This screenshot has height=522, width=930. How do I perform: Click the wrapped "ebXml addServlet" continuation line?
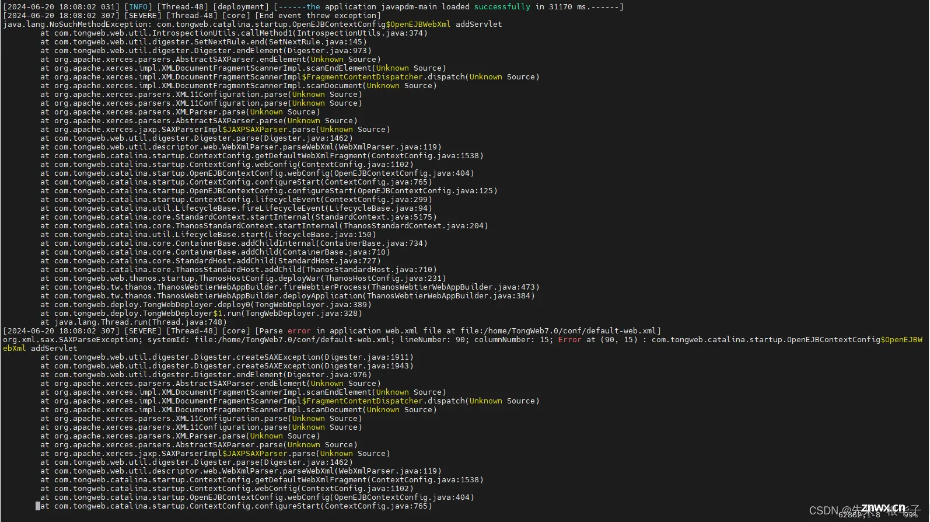pos(40,349)
